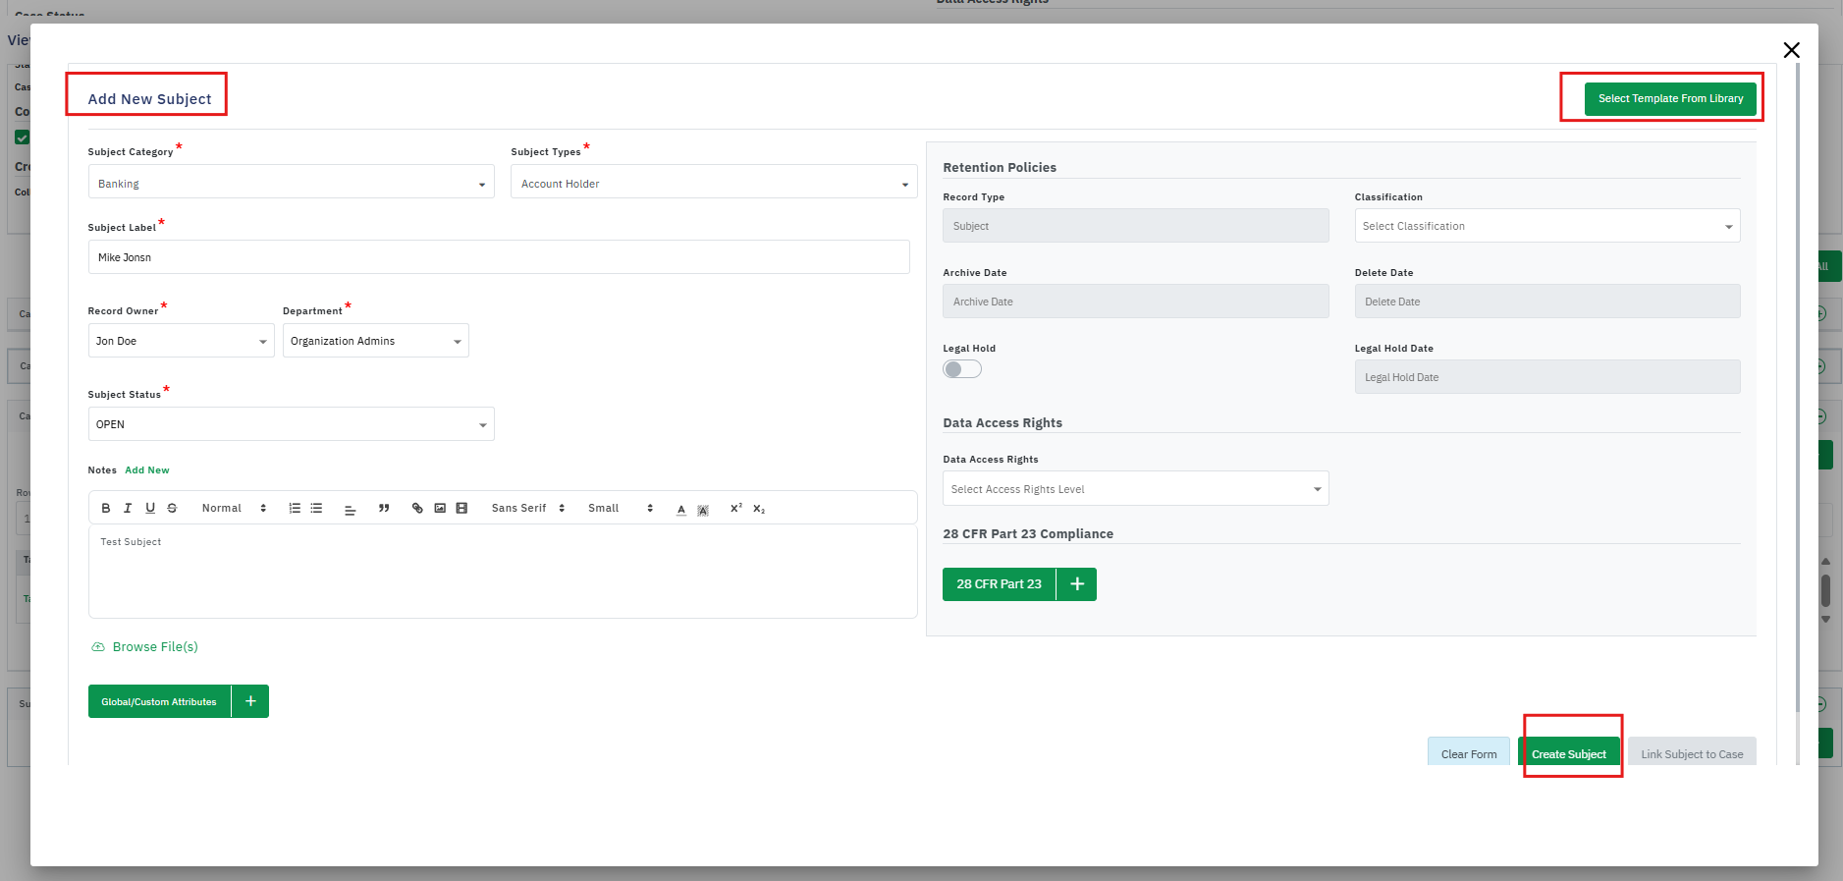Click the Browse File(s) link
Image resolution: width=1843 pixels, height=881 pixels.
click(x=154, y=647)
